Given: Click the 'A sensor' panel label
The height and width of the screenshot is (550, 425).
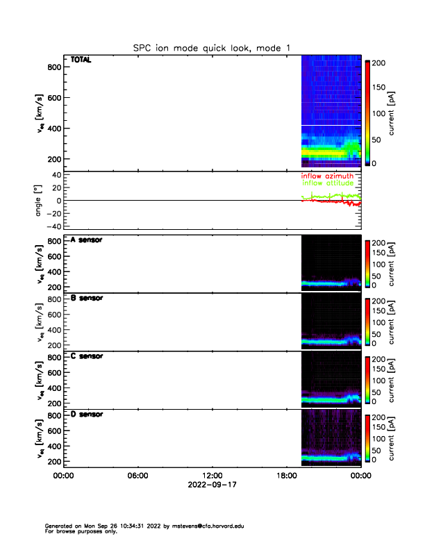Looking at the screenshot, I should [x=87, y=240].
